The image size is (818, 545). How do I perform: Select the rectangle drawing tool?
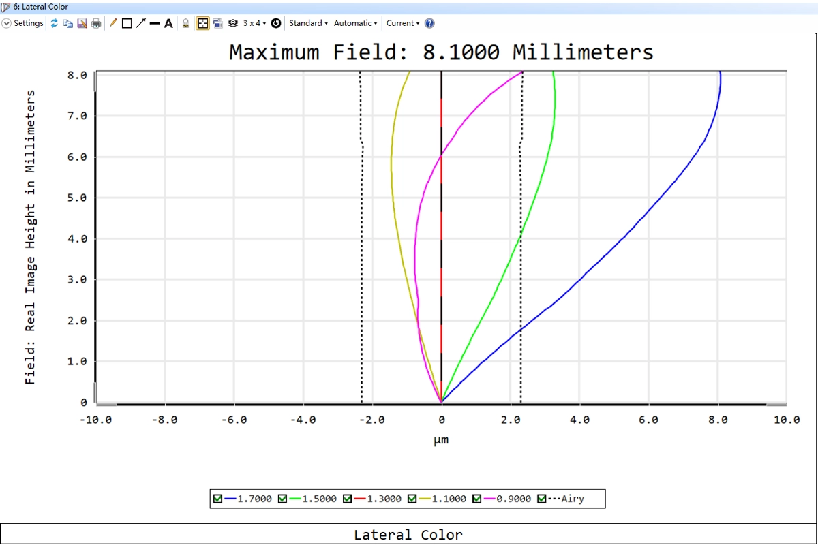coord(127,23)
